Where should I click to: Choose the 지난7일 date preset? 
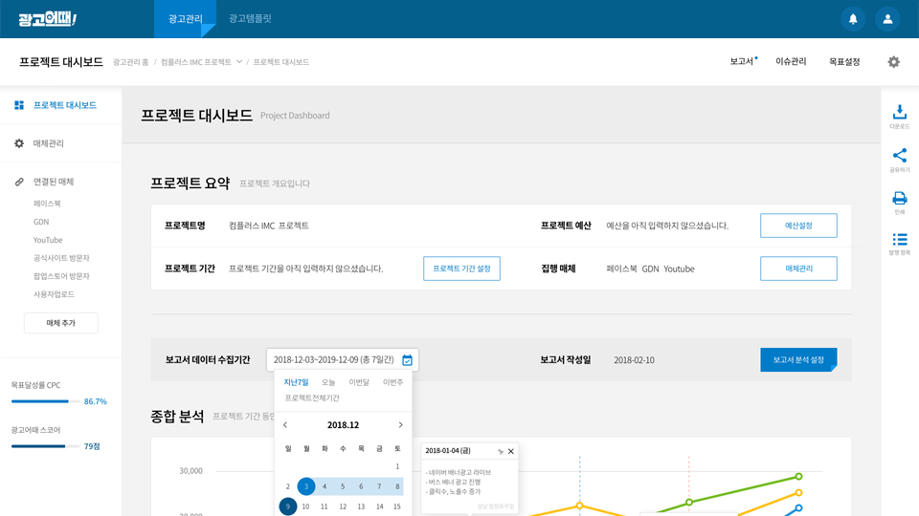click(296, 382)
